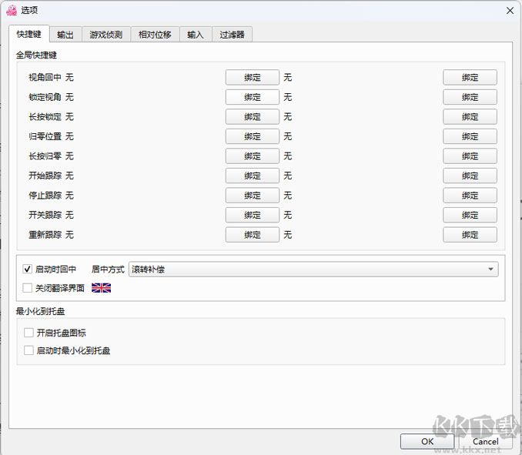Click the 视角回中 row label

point(45,77)
